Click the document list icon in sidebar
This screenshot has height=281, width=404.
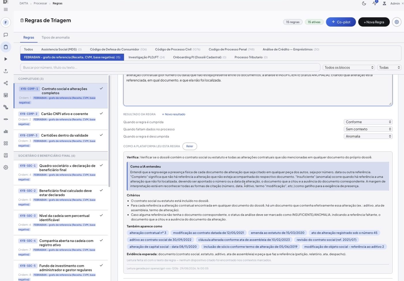pyautogui.click(x=5, y=155)
